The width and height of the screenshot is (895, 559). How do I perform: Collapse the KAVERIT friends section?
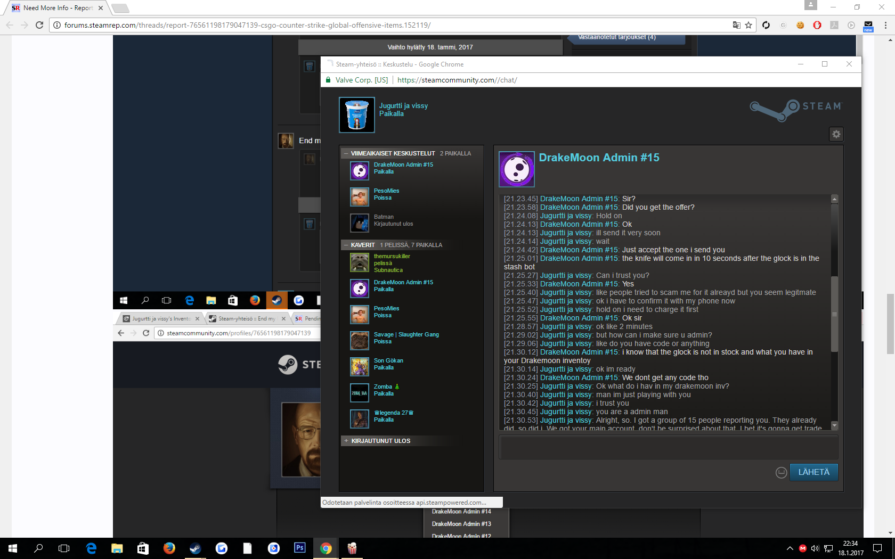tap(346, 245)
